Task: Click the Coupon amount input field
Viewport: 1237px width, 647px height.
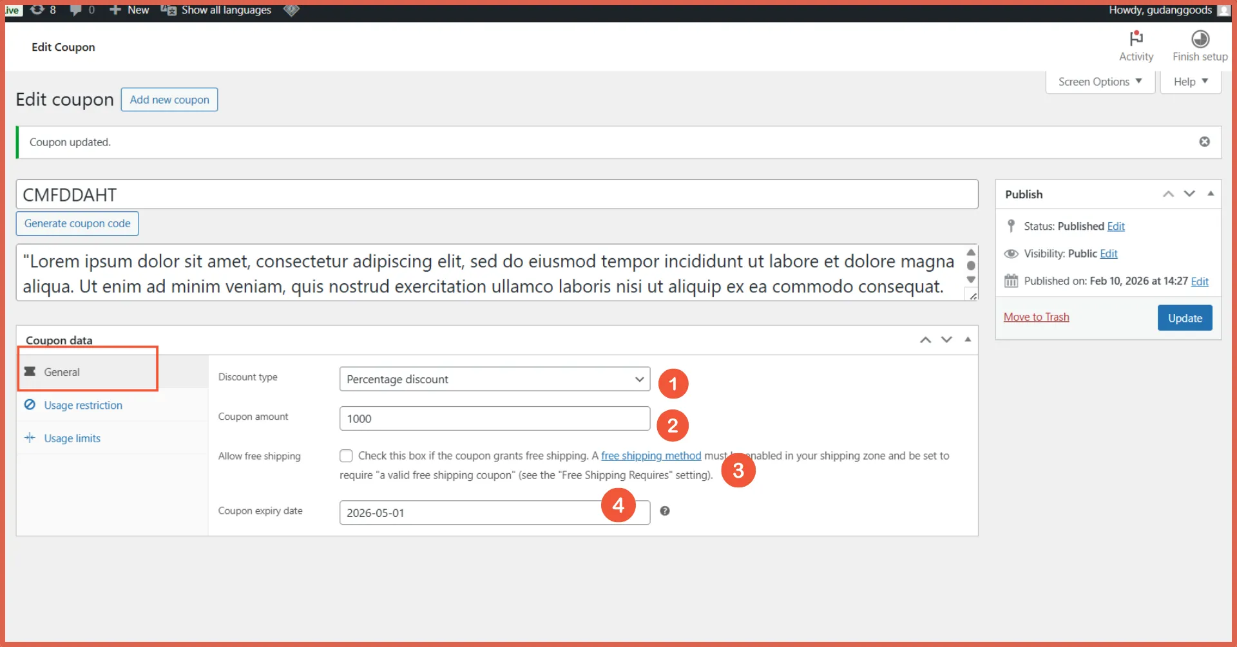Action: [494, 418]
